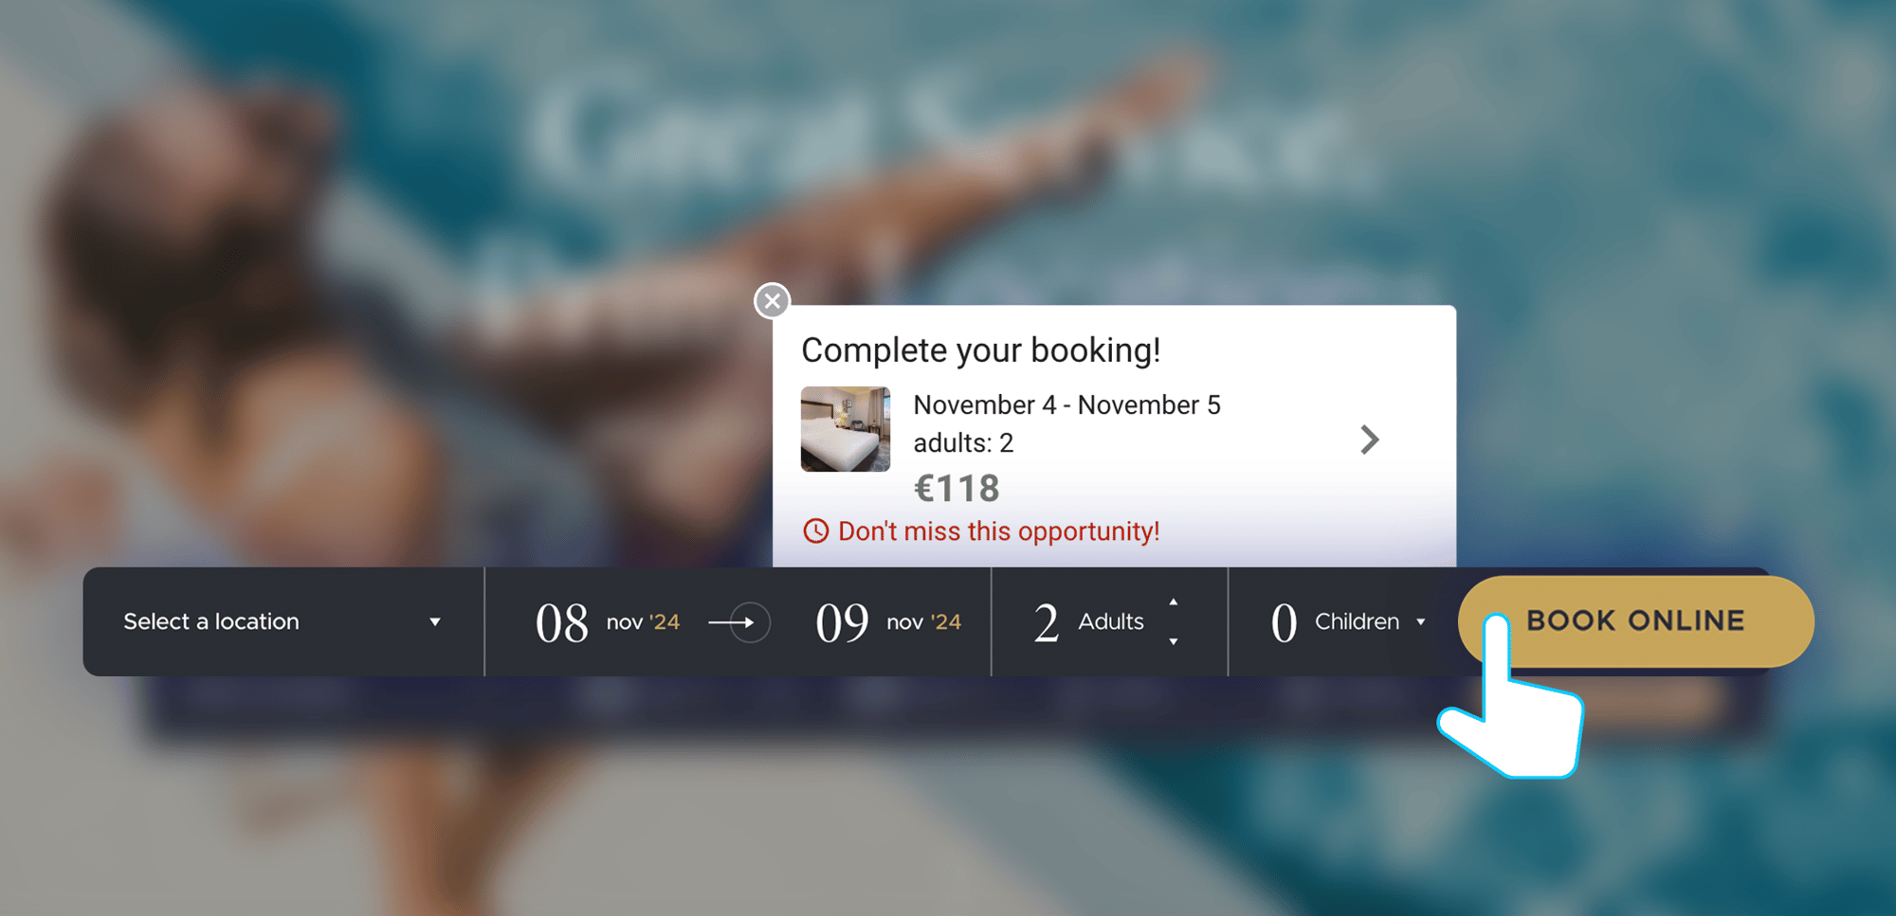Click the red clock icon
1896x916 pixels.
(815, 531)
